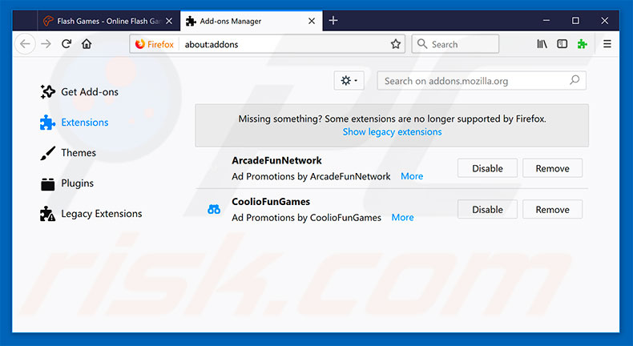This screenshot has width=633, height=346.
Task: Expand More details for ArcadeFunNetwork
Action: click(x=412, y=176)
